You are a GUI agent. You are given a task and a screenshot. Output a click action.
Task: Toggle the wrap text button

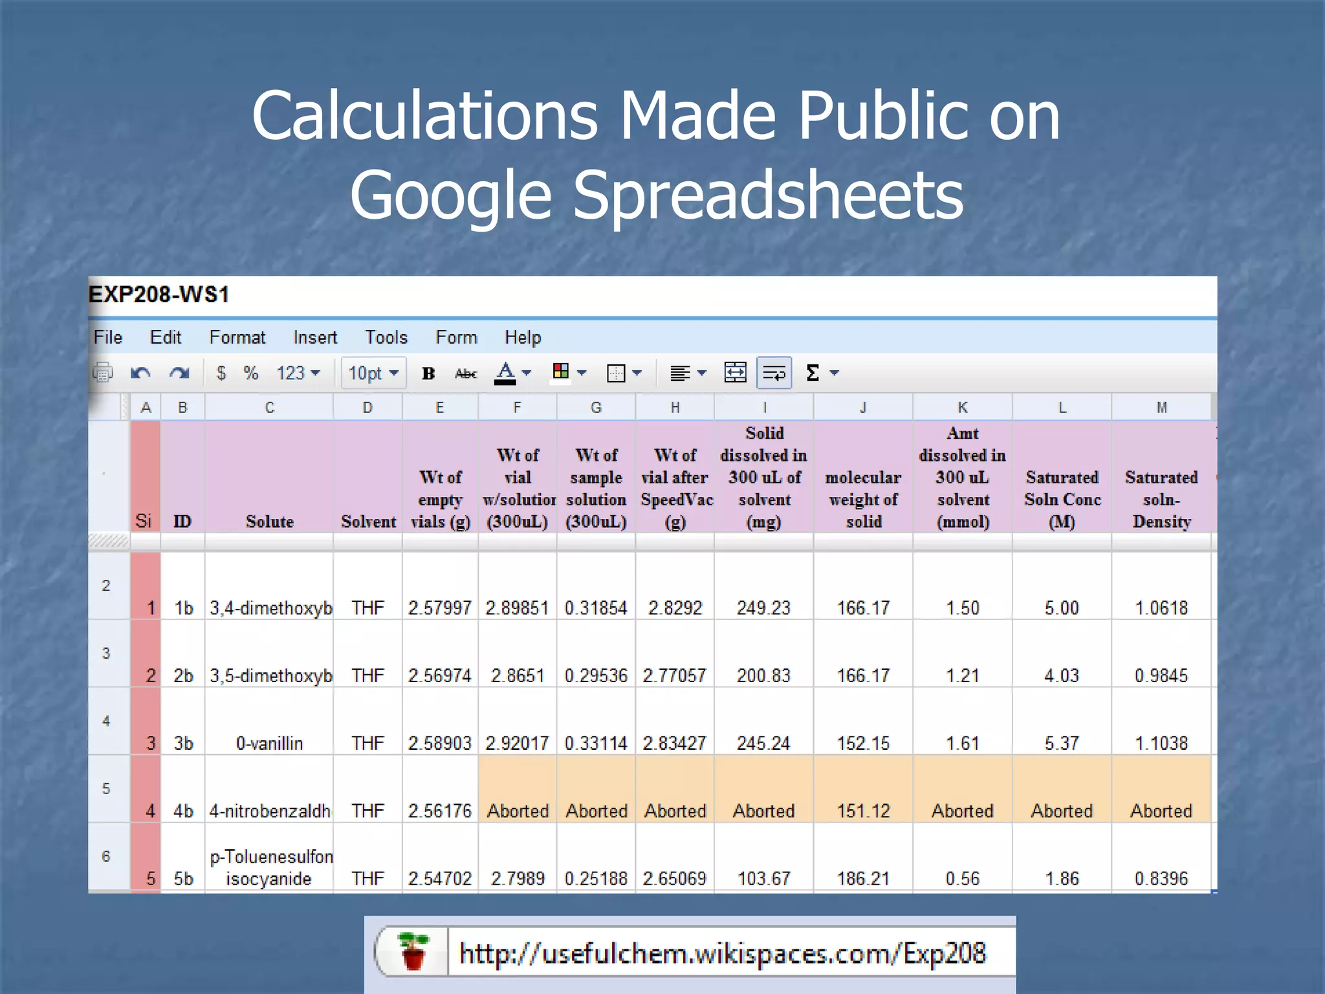(774, 373)
